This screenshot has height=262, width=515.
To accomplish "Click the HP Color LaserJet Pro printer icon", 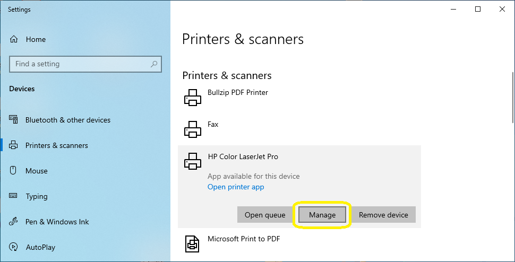I will coord(193,161).
